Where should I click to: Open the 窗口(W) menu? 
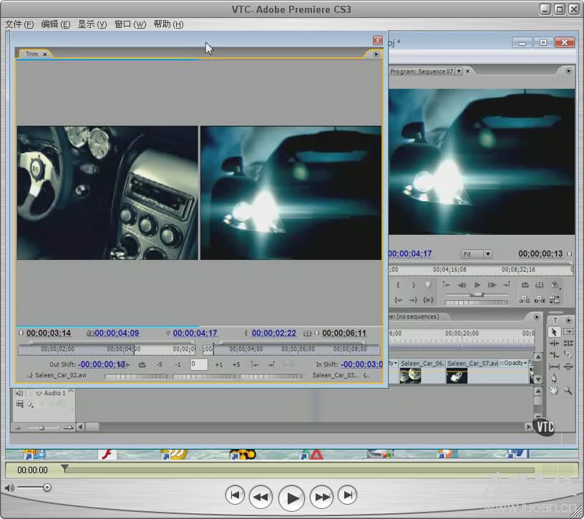(130, 24)
